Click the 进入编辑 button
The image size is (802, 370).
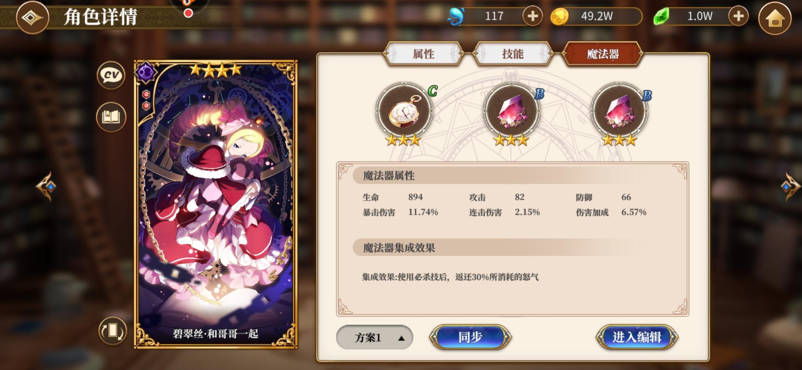point(637,337)
